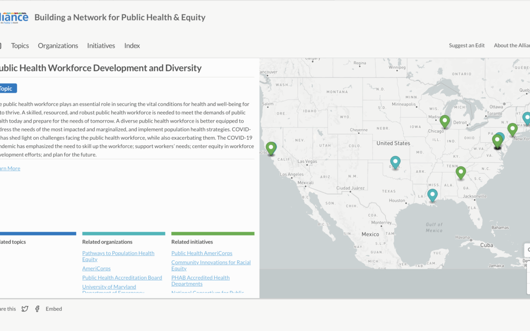The width and height of the screenshot is (530, 331).
Task: Switch to the Initiatives tab
Action: [x=101, y=45]
